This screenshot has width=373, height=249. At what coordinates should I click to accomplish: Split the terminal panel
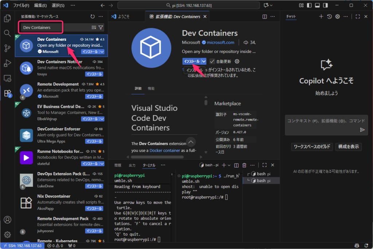(236, 165)
